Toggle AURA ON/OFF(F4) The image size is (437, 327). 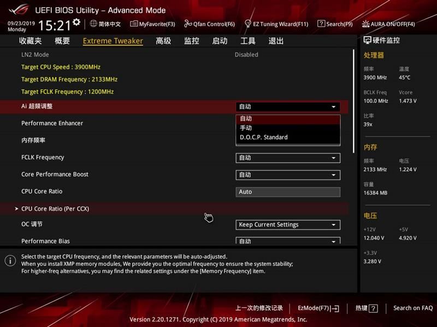(388, 24)
